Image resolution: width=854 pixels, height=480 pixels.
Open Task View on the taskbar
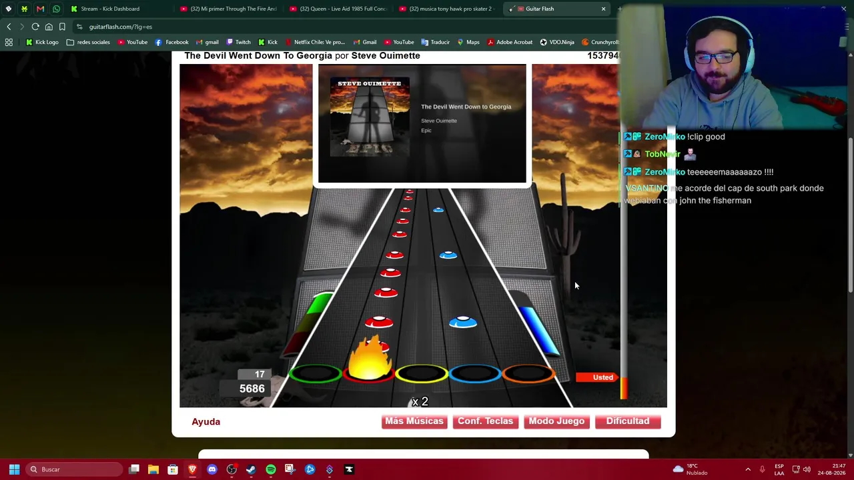tap(134, 469)
